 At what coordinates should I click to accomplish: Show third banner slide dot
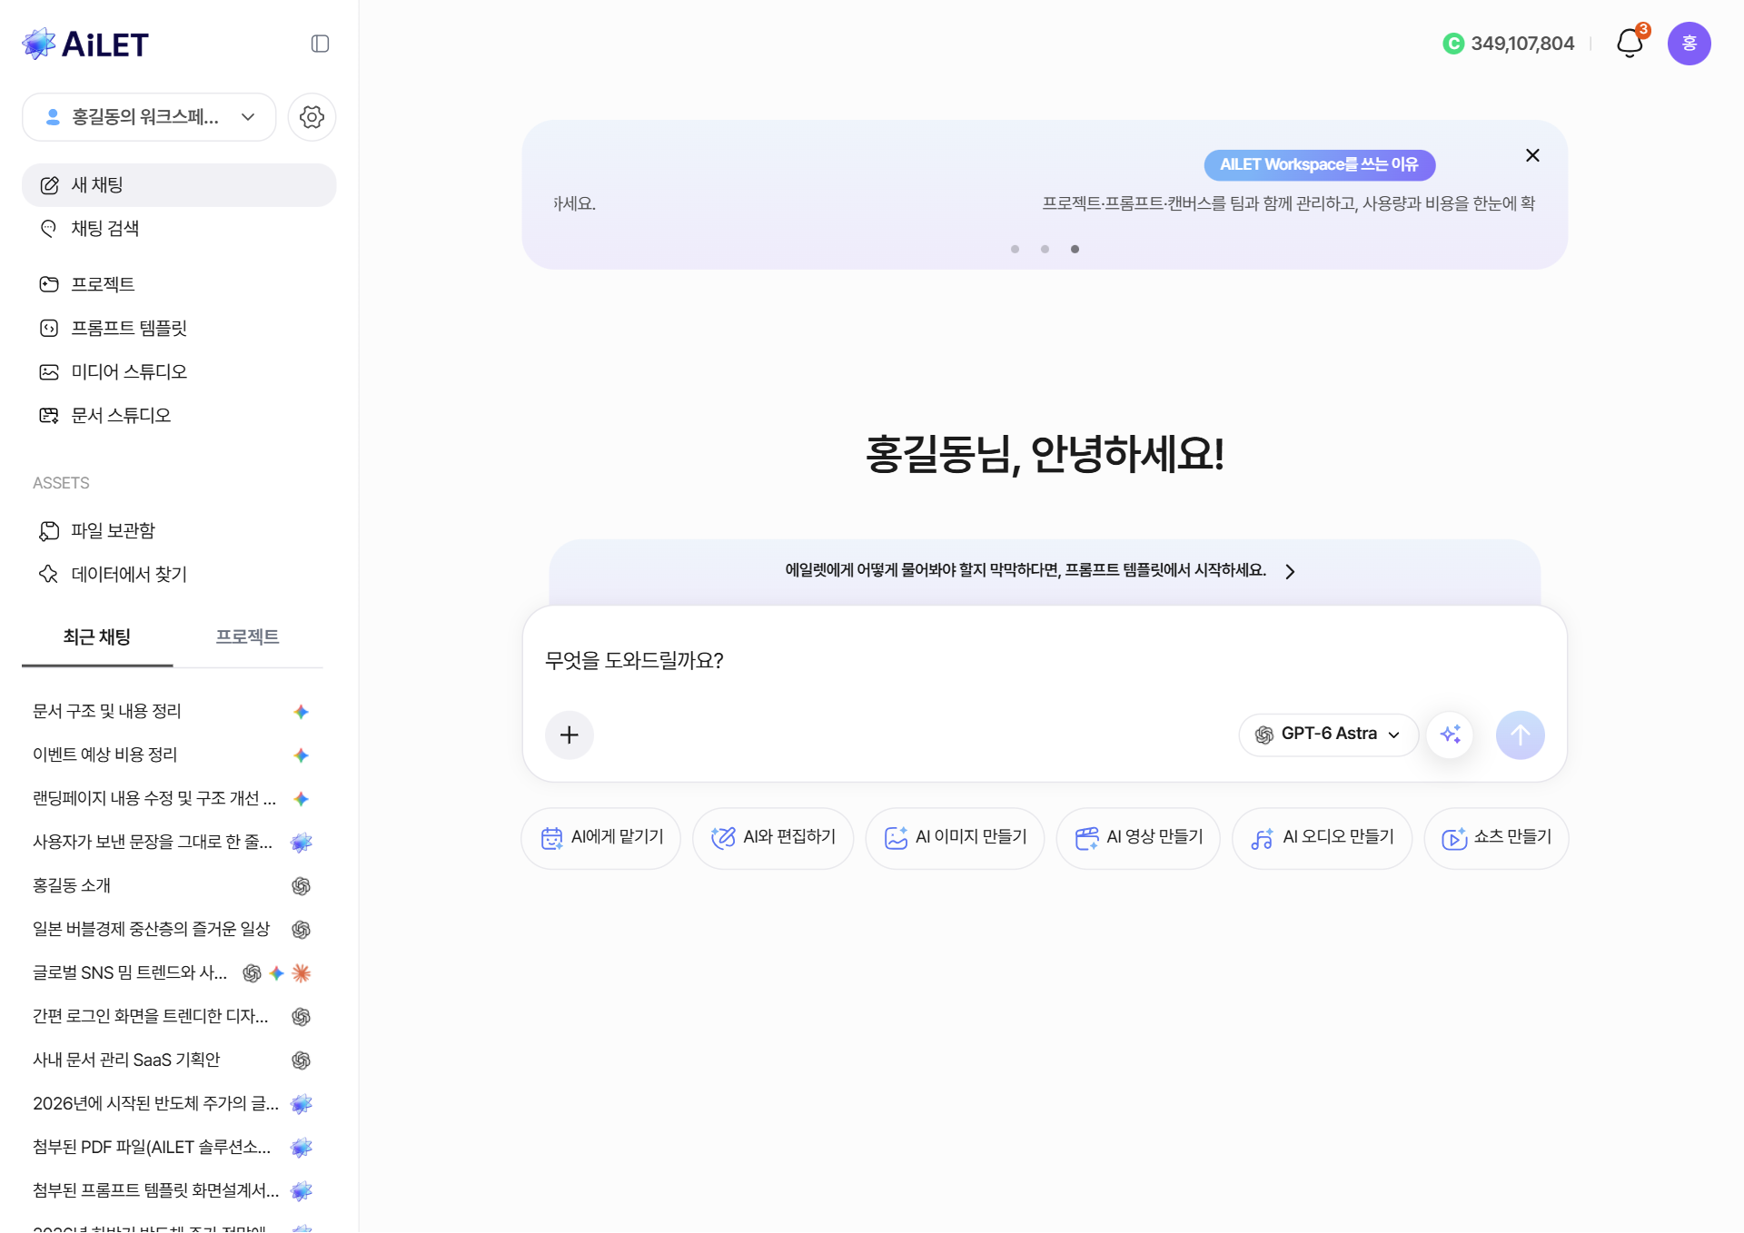1075,249
